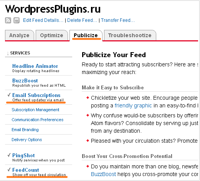Click Edit Feed Details link

(x=43, y=20)
